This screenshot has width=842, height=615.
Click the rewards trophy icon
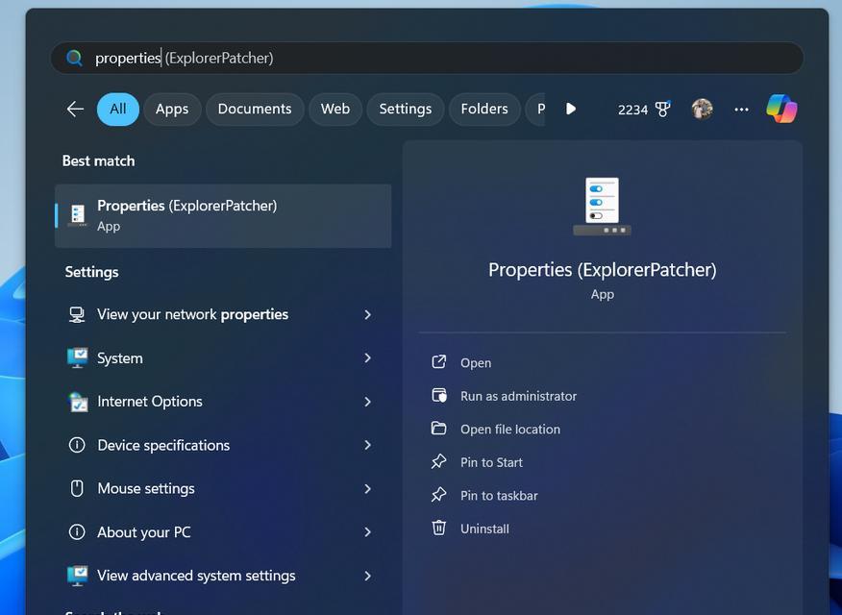coord(663,109)
